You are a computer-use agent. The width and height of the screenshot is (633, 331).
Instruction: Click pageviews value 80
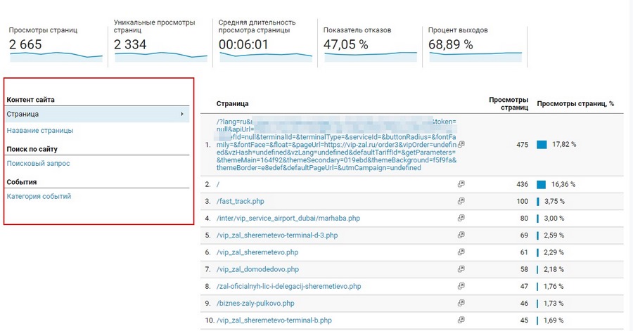pyautogui.click(x=524, y=218)
